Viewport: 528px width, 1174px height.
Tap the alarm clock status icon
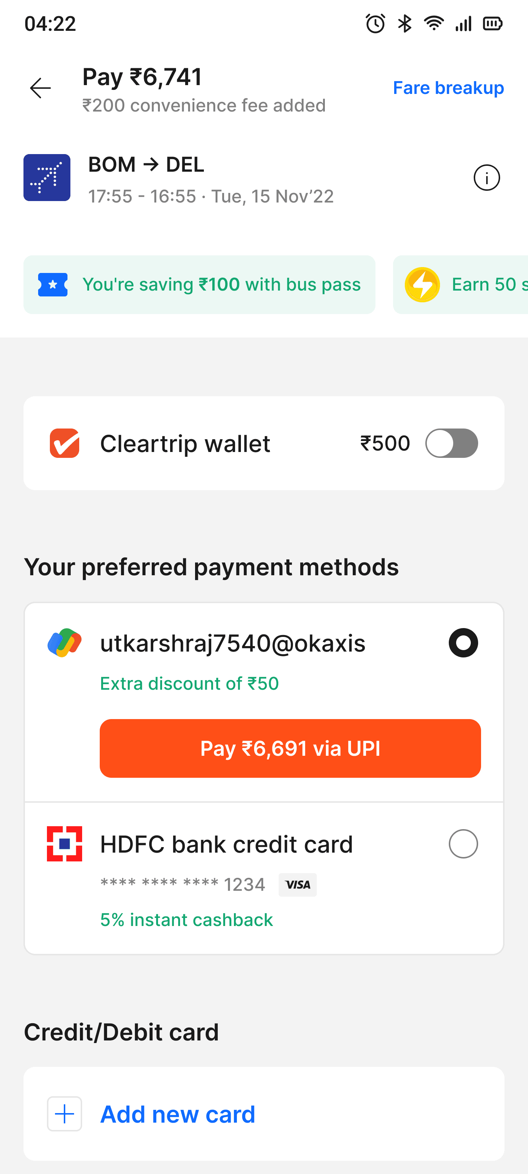pos(375,24)
